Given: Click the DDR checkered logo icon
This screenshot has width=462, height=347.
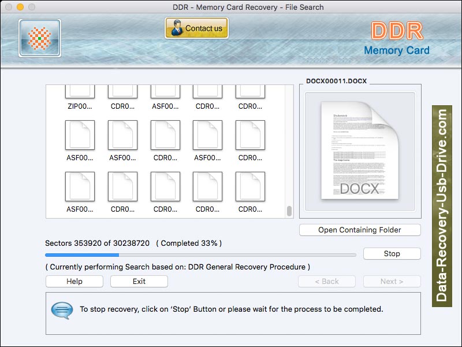Looking at the screenshot, I should [x=39, y=38].
